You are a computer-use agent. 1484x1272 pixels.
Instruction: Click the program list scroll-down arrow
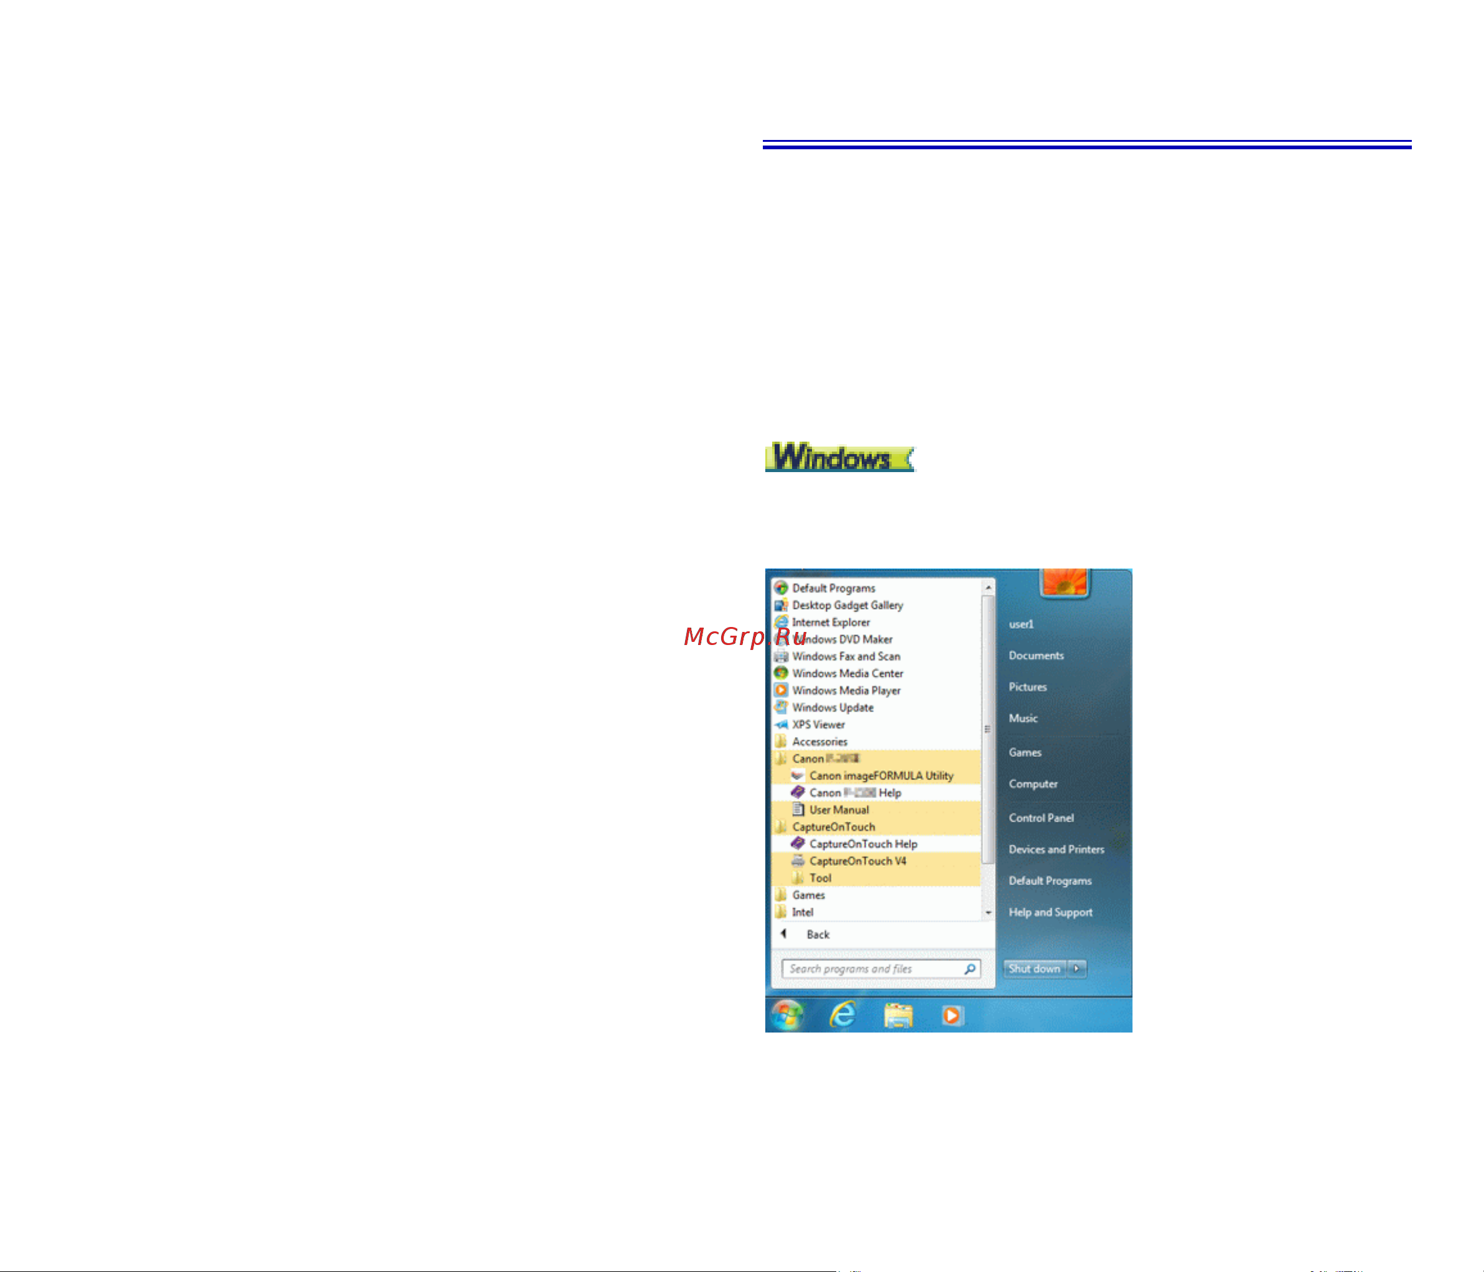(x=988, y=912)
